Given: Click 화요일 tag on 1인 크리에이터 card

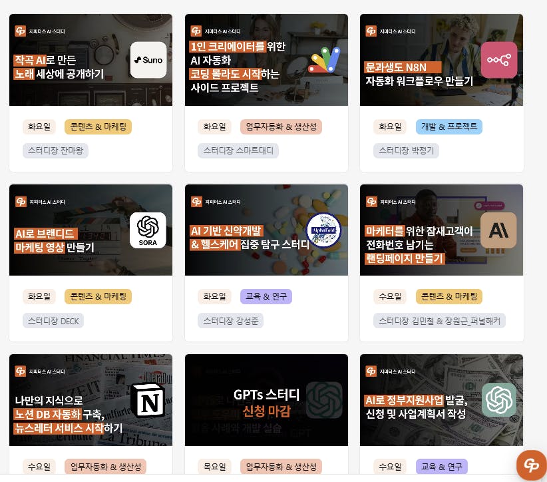Looking at the screenshot, I should click(214, 126).
